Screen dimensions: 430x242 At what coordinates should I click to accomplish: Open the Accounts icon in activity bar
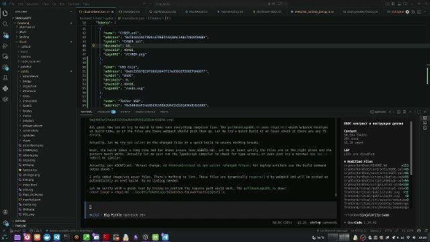click(x=5, y=212)
